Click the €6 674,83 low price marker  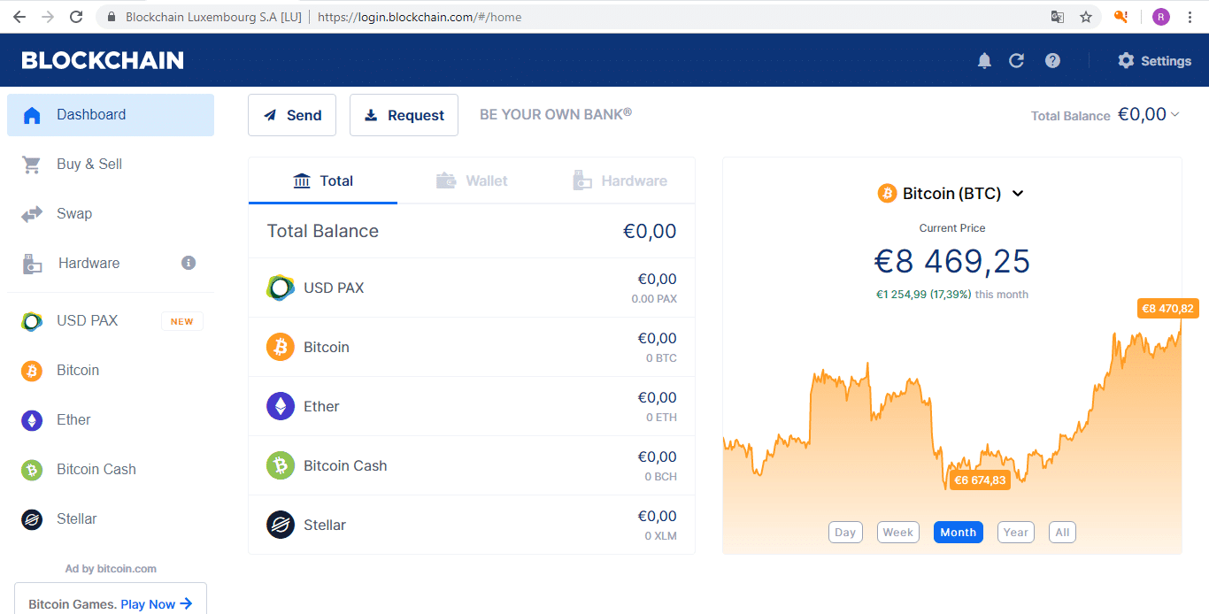click(x=980, y=480)
